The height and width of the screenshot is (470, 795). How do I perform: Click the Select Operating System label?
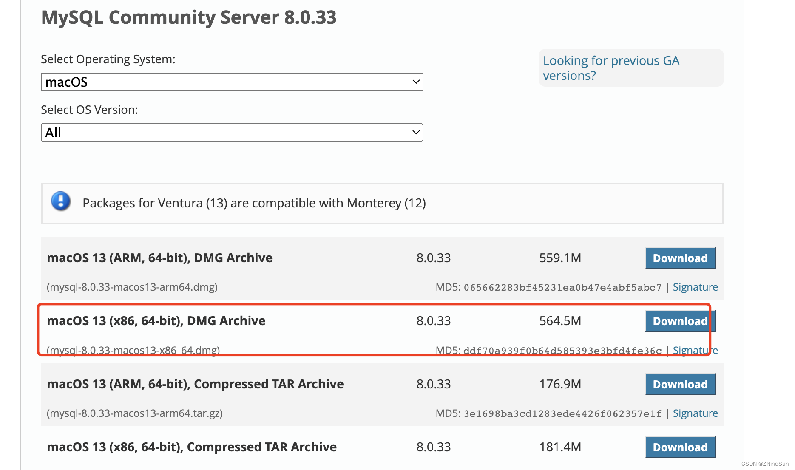[x=108, y=59]
